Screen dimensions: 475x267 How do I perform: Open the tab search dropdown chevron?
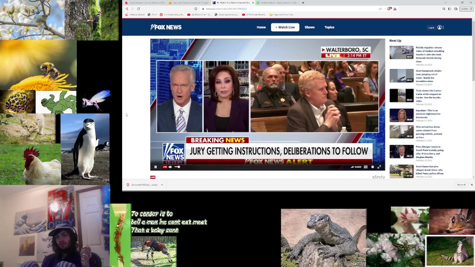[x=445, y=3]
